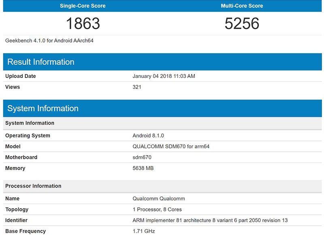Click the gray System Information subheader

pos(162,123)
